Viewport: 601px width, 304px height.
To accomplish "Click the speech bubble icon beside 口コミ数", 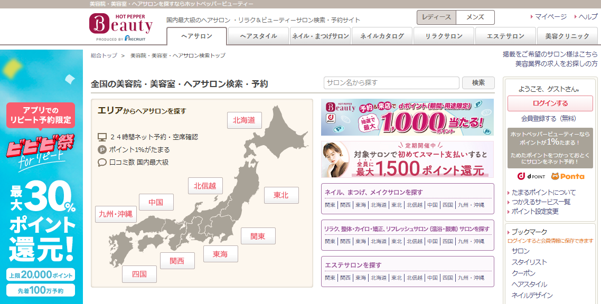I will [102, 163].
